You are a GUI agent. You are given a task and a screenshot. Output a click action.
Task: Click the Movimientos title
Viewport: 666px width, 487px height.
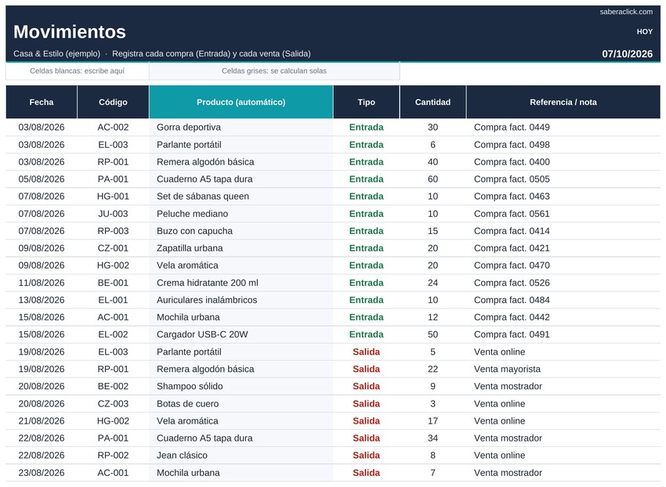70,32
